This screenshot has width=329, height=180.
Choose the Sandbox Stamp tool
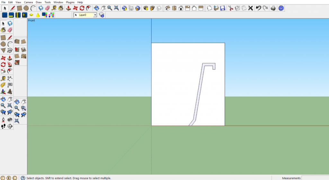pos(23,49)
